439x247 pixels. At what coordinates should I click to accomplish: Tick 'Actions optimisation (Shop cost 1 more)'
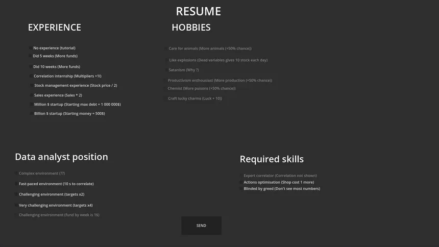click(241, 182)
